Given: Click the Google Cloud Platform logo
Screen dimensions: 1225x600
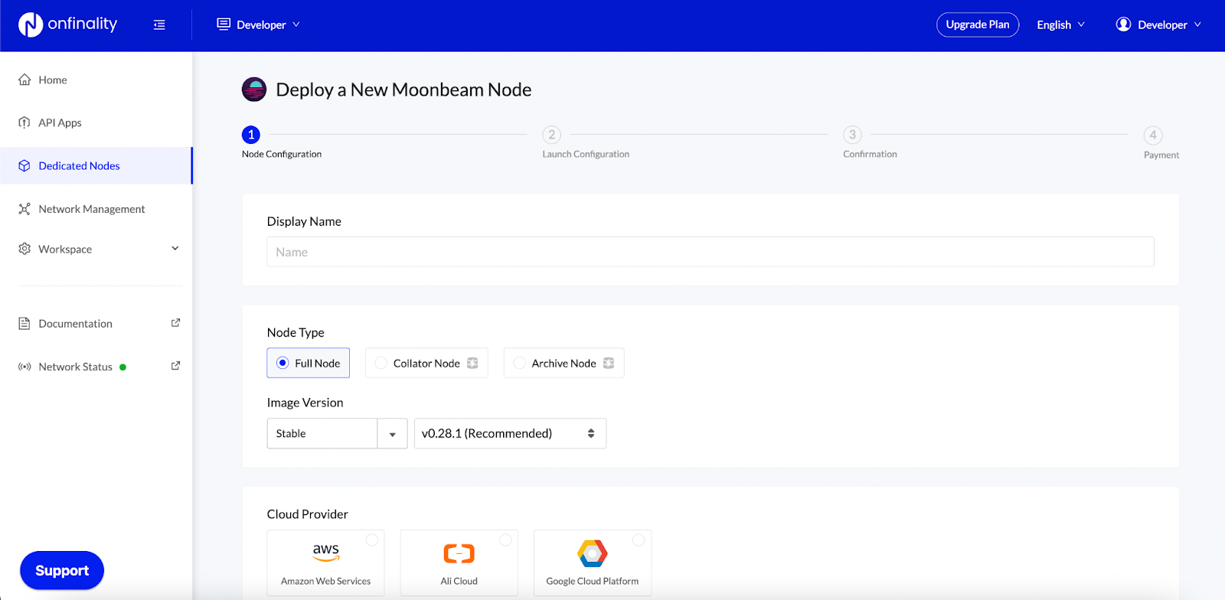Looking at the screenshot, I should 593,553.
